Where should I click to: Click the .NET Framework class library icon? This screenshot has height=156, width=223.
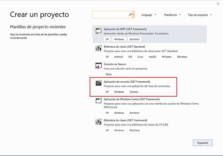(x=98, y=122)
